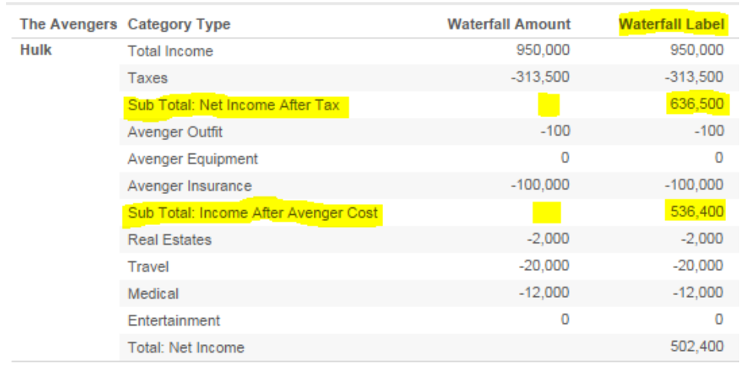This screenshot has height=365, width=740.
Task: Click Waterfall Label value in Travel row
Action: click(x=698, y=266)
